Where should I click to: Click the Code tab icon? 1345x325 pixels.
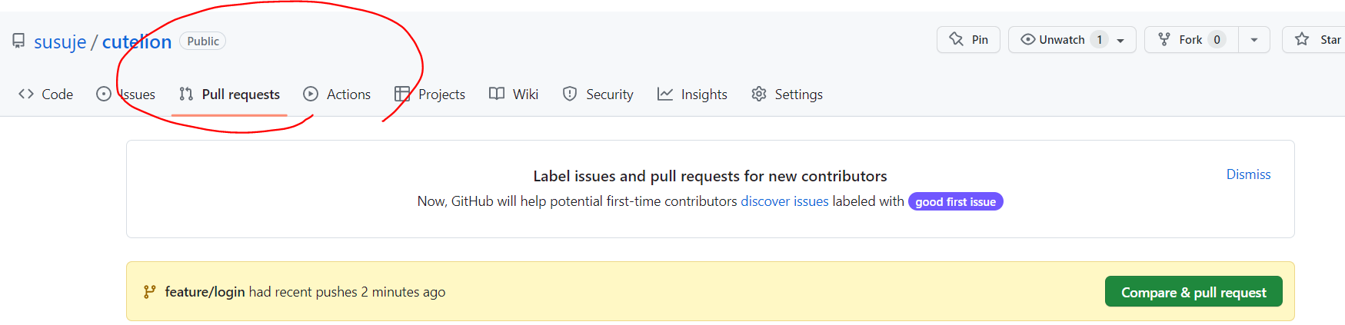(x=26, y=94)
